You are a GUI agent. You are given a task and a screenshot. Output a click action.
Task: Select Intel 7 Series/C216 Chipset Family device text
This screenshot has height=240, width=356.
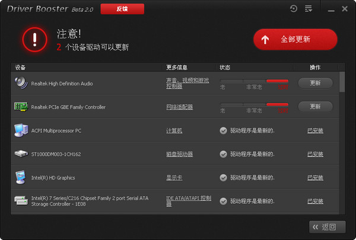coord(90,201)
